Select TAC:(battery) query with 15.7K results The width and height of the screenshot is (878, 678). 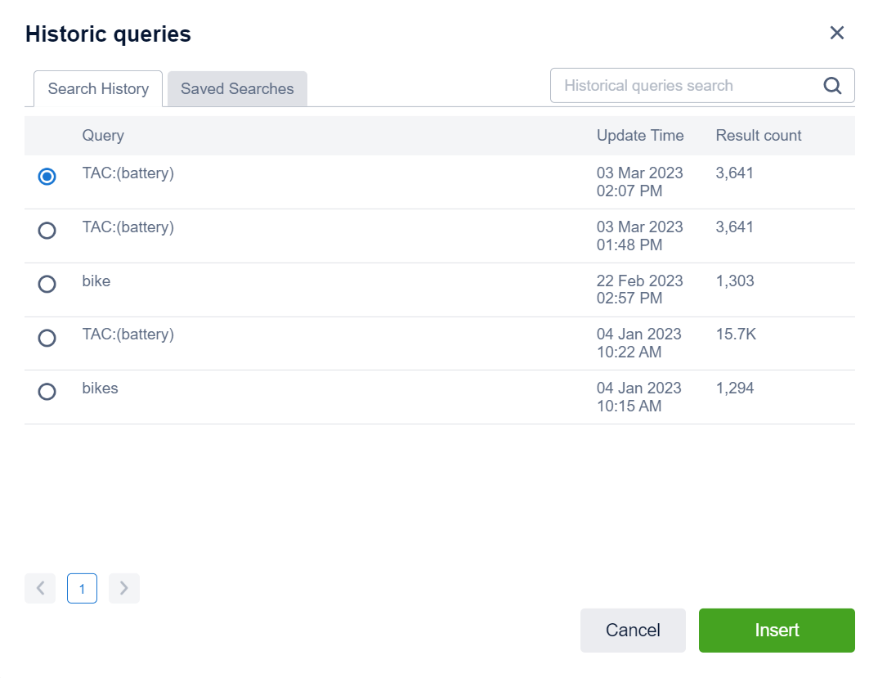tap(47, 338)
